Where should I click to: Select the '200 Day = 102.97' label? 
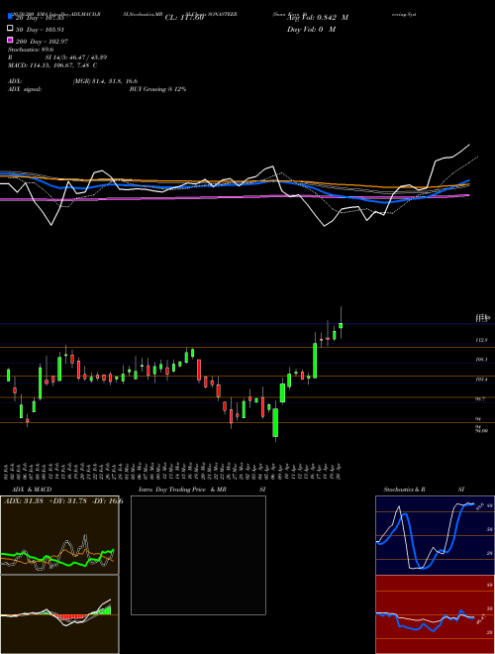point(42,42)
